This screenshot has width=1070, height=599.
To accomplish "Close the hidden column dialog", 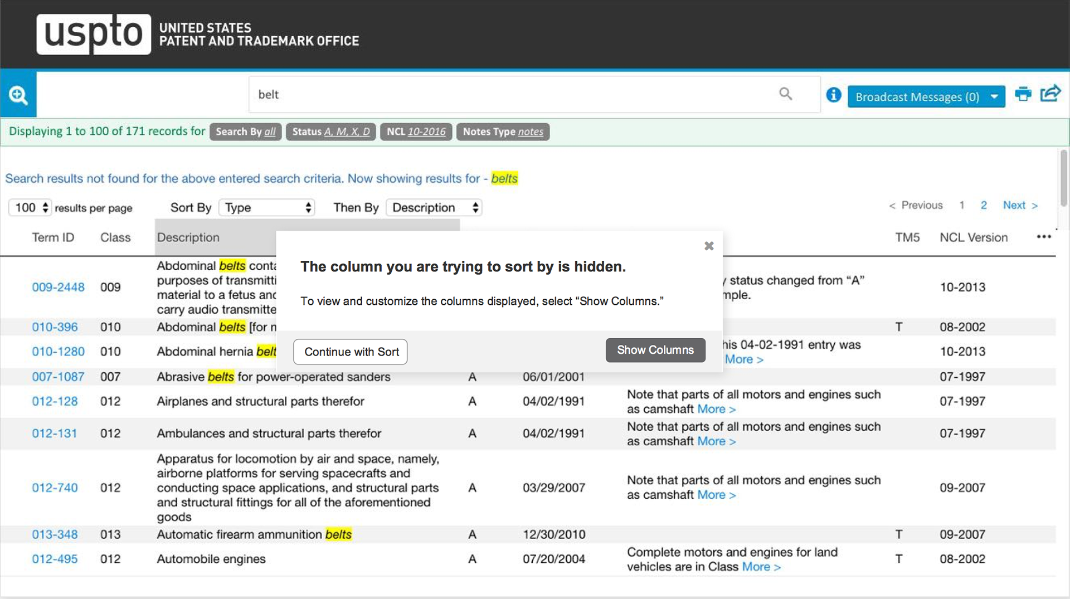I will tap(709, 246).
